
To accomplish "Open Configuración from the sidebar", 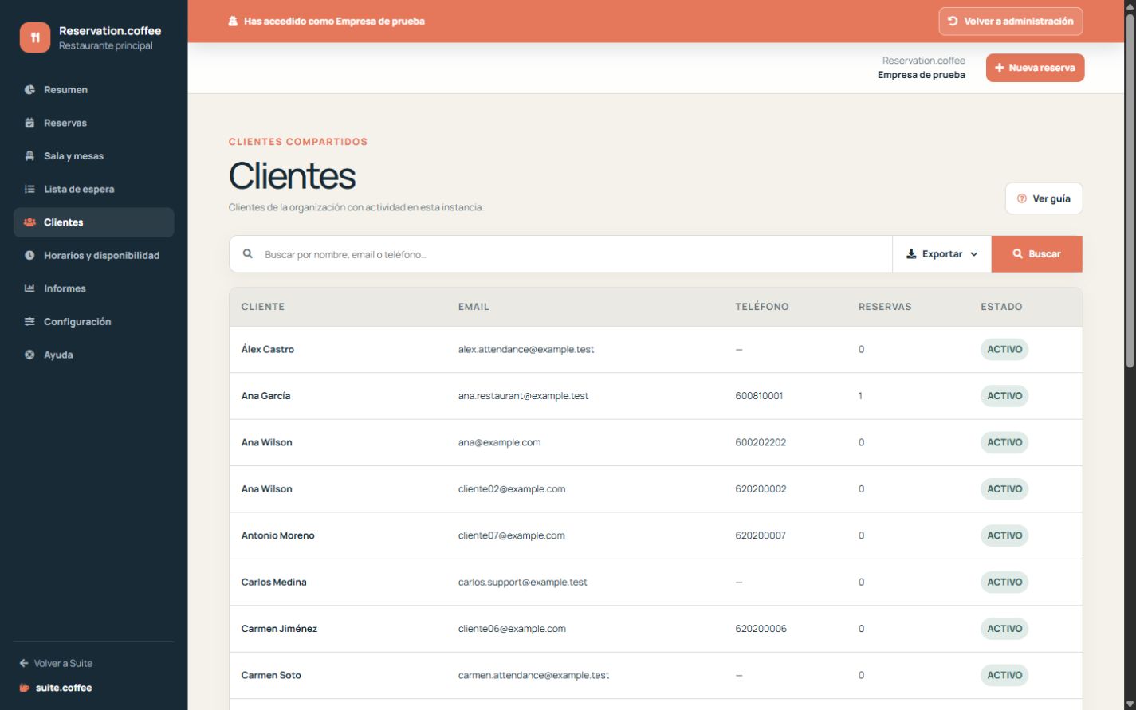I will 94,322.
